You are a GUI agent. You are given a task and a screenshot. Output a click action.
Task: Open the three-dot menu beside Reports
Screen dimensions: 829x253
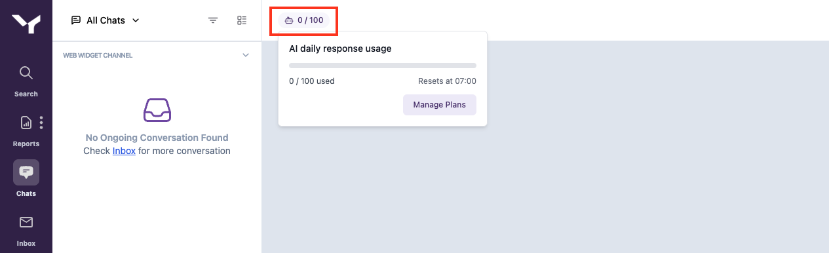41,122
